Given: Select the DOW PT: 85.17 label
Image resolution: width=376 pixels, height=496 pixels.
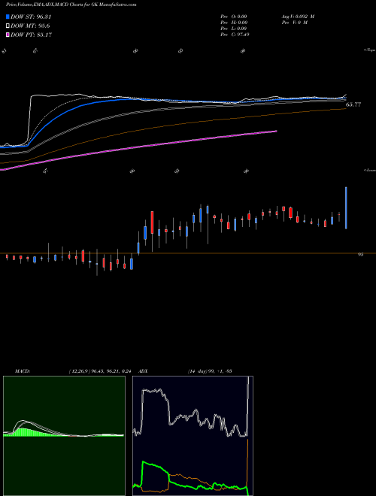Looking at the screenshot, I should 31,35.
